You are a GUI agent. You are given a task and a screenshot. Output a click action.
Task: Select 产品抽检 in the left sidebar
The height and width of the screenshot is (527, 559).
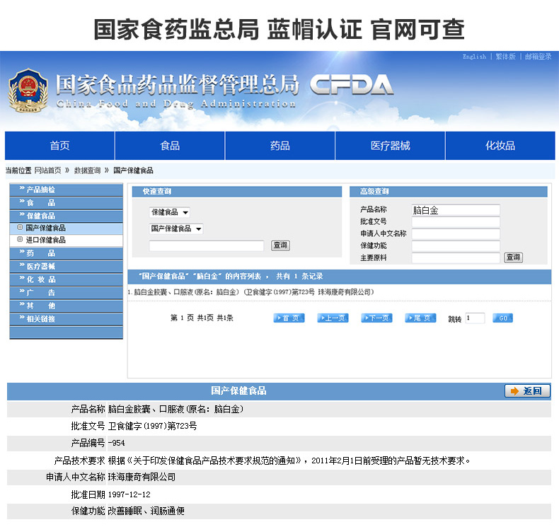67,190
